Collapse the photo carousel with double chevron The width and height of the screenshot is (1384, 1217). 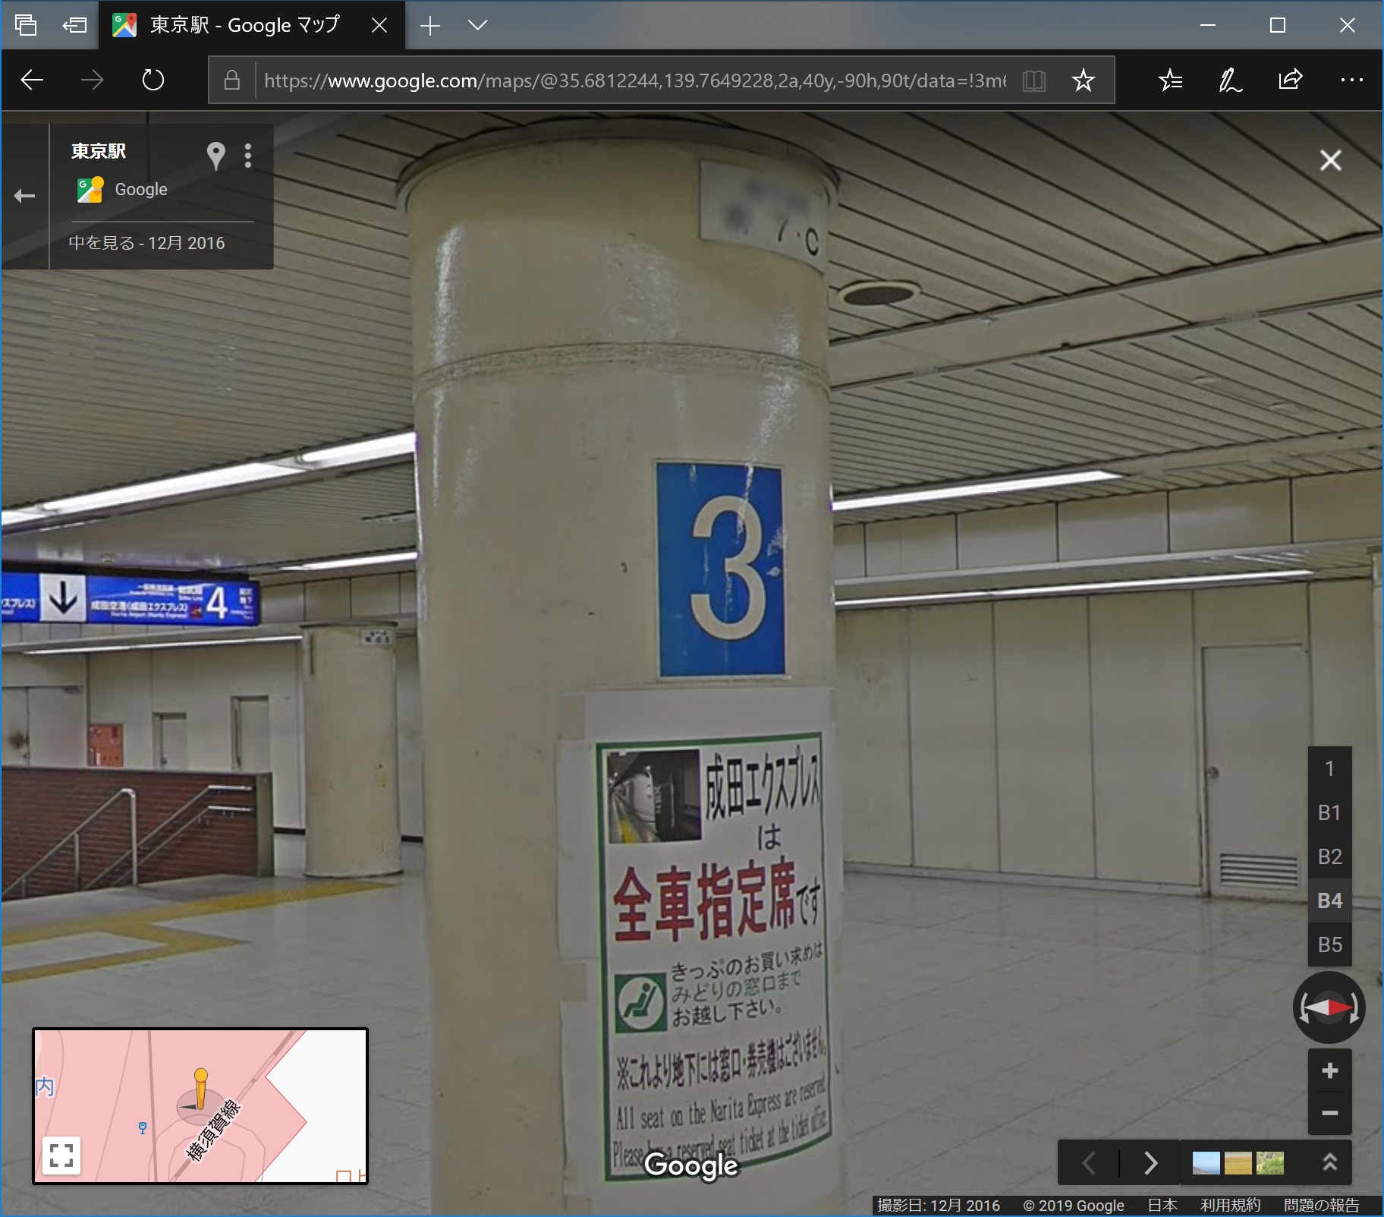click(x=1329, y=1162)
